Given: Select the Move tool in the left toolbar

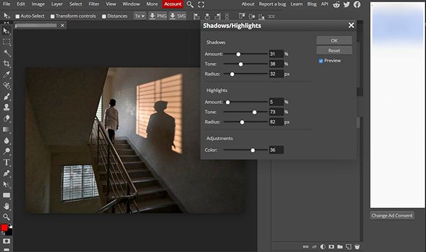Looking at the screenshot, I should [6, 31].
